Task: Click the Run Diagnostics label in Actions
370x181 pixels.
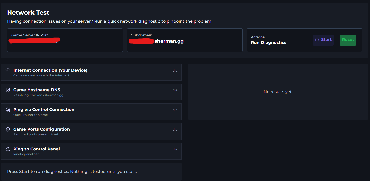Action: (x=269, y=42)
